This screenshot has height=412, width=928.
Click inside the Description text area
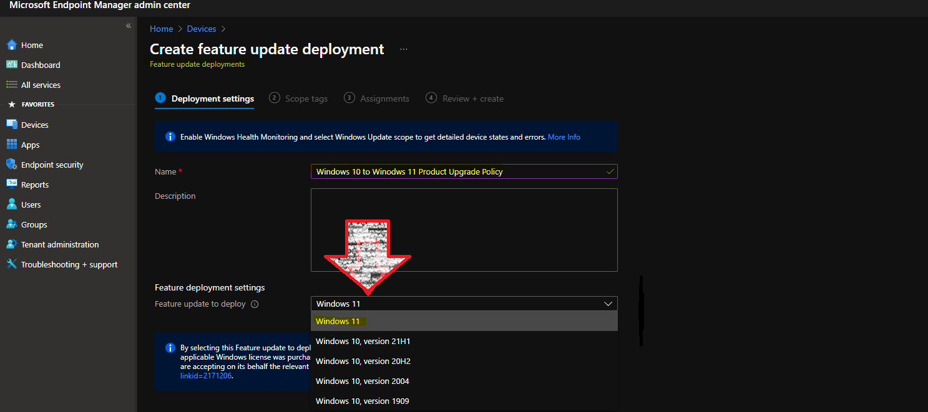464,230
